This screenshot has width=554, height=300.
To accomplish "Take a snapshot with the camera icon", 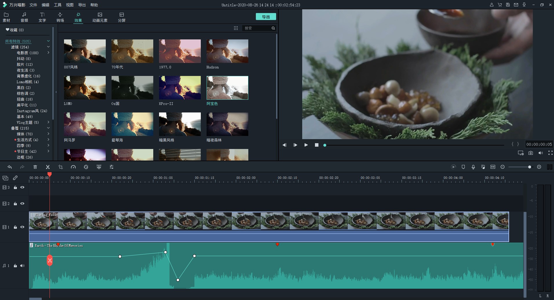I will [531, 153].
